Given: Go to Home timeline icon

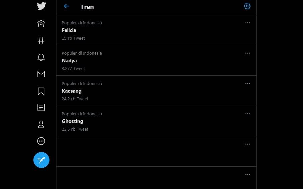Looking at the screenshot, I should point(41,24).
